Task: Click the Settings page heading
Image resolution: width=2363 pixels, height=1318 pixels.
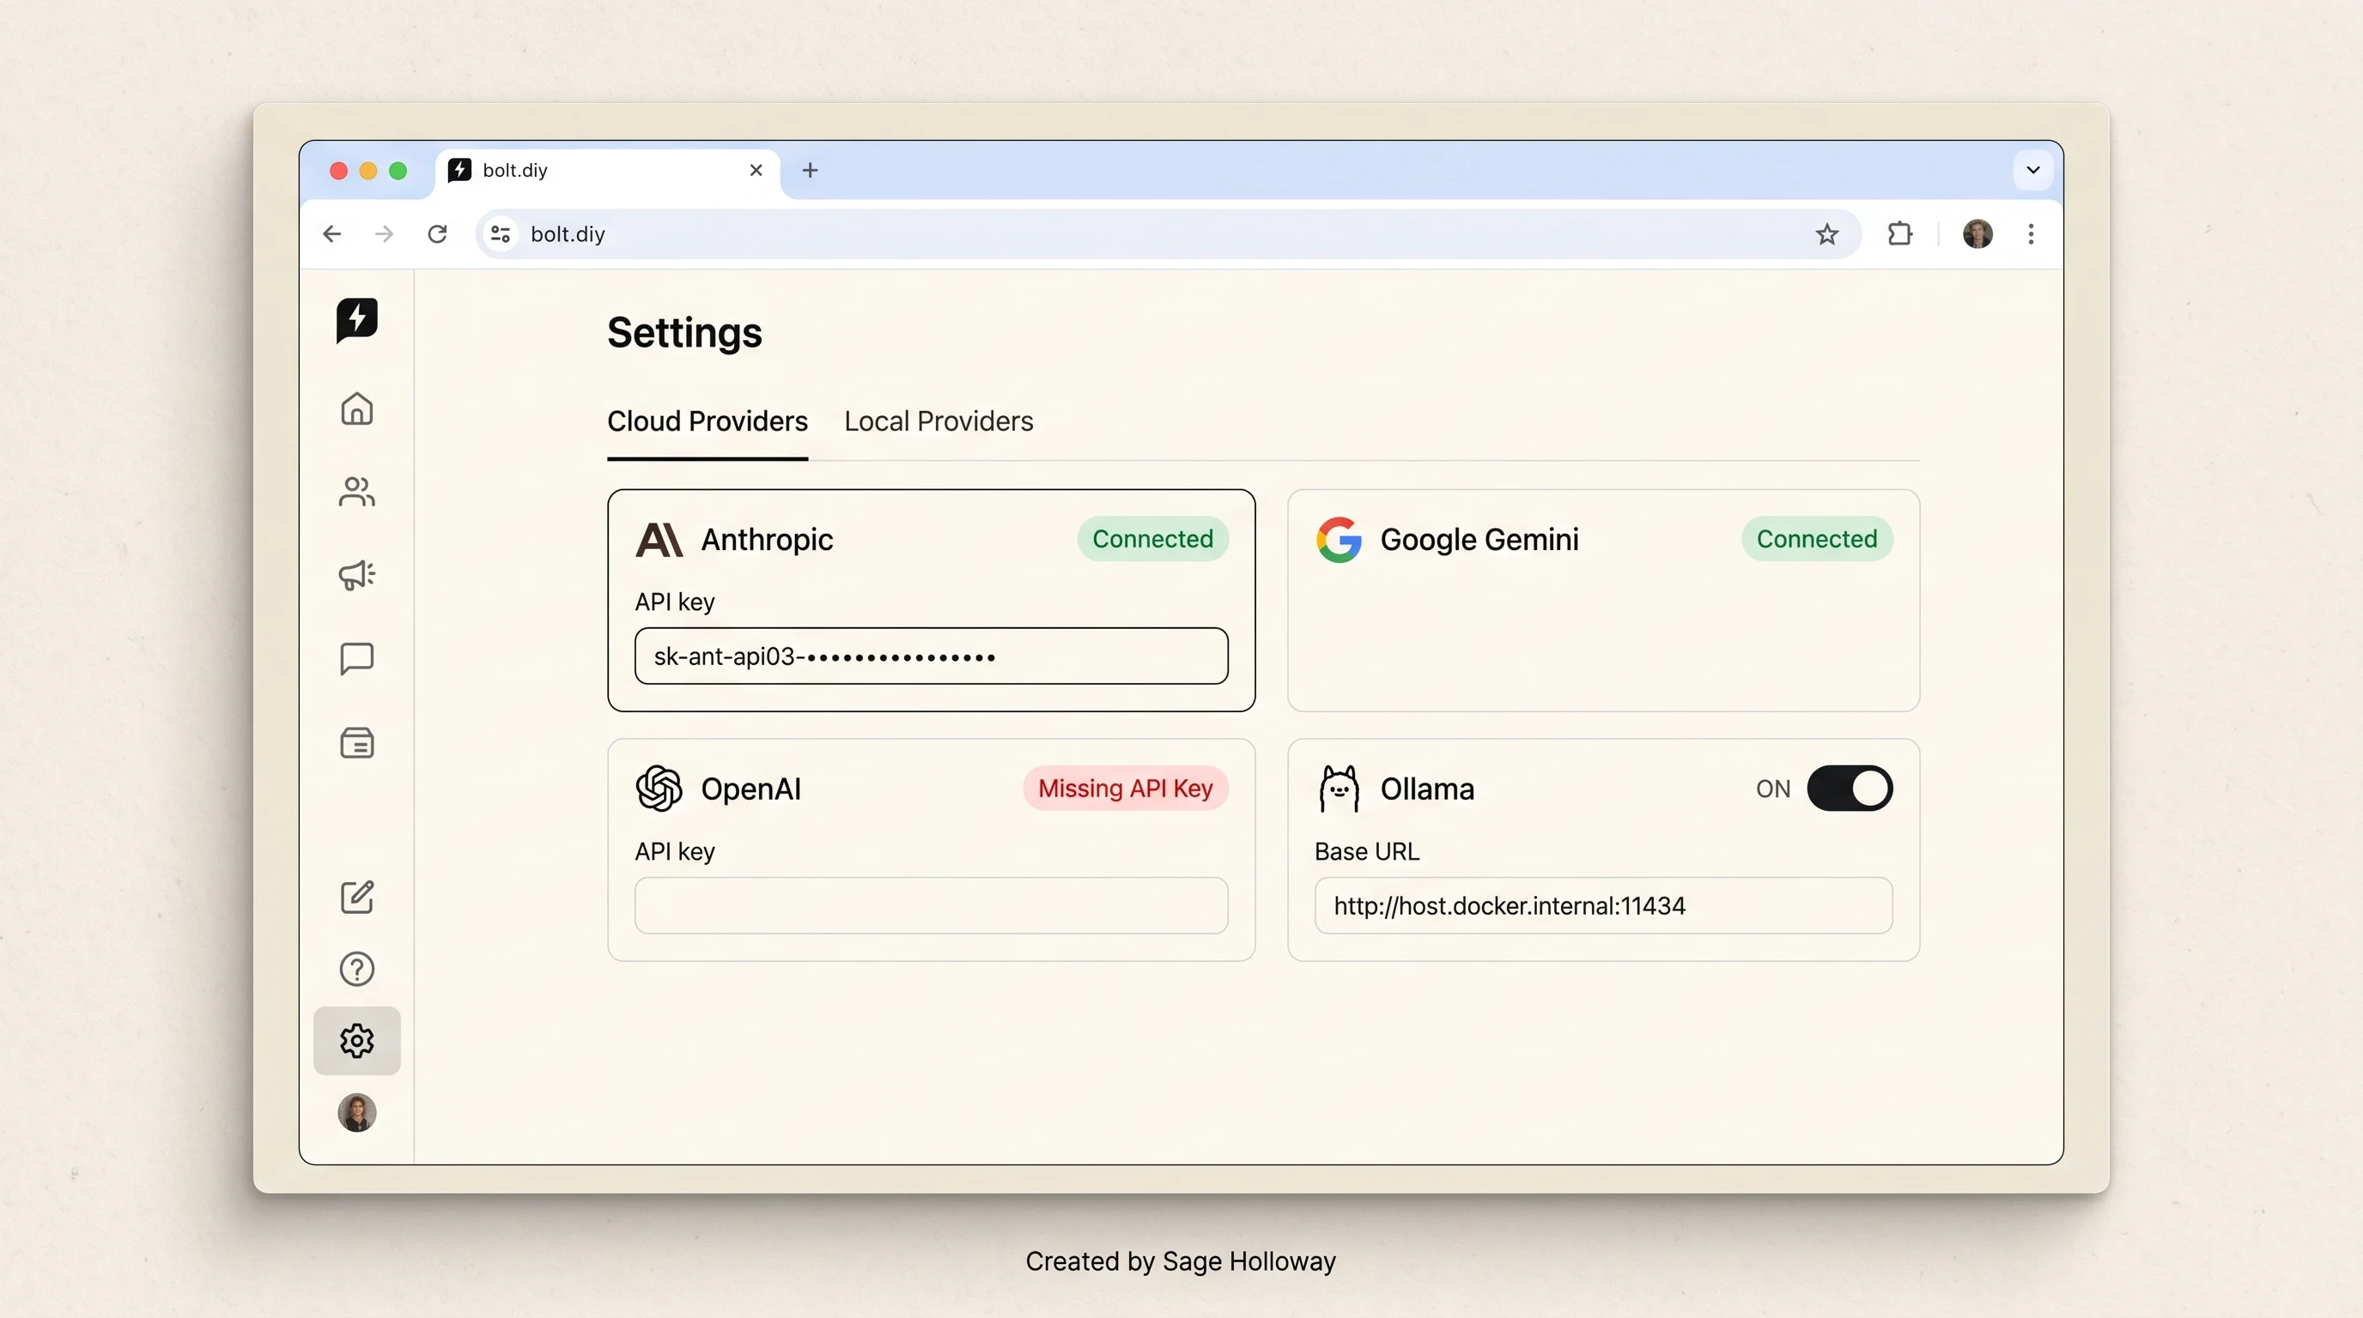Action: 684,333
